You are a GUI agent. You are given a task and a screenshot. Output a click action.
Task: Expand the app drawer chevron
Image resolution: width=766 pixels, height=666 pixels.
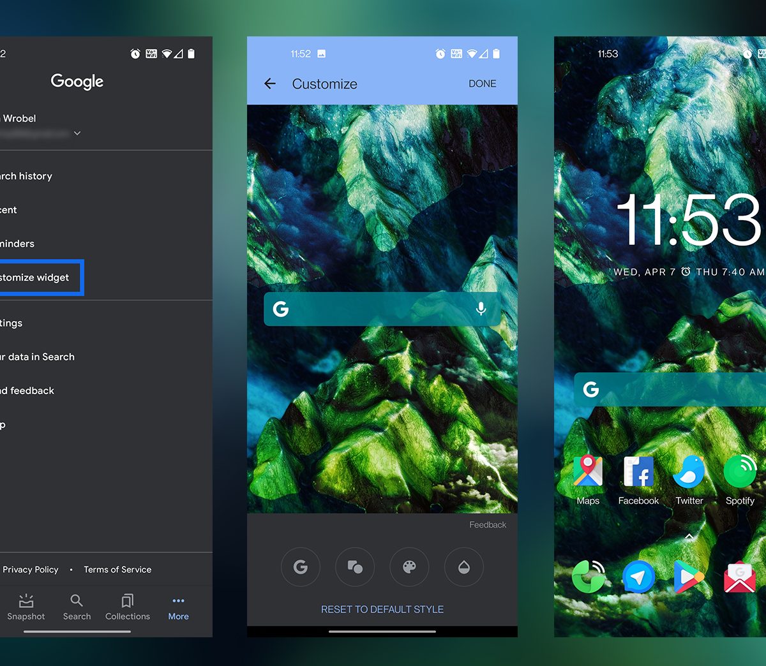[x=689, y=537]
